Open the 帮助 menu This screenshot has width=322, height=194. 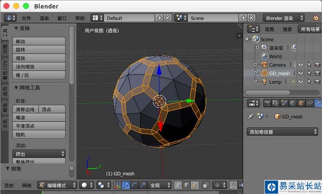[x=80, y=18]
